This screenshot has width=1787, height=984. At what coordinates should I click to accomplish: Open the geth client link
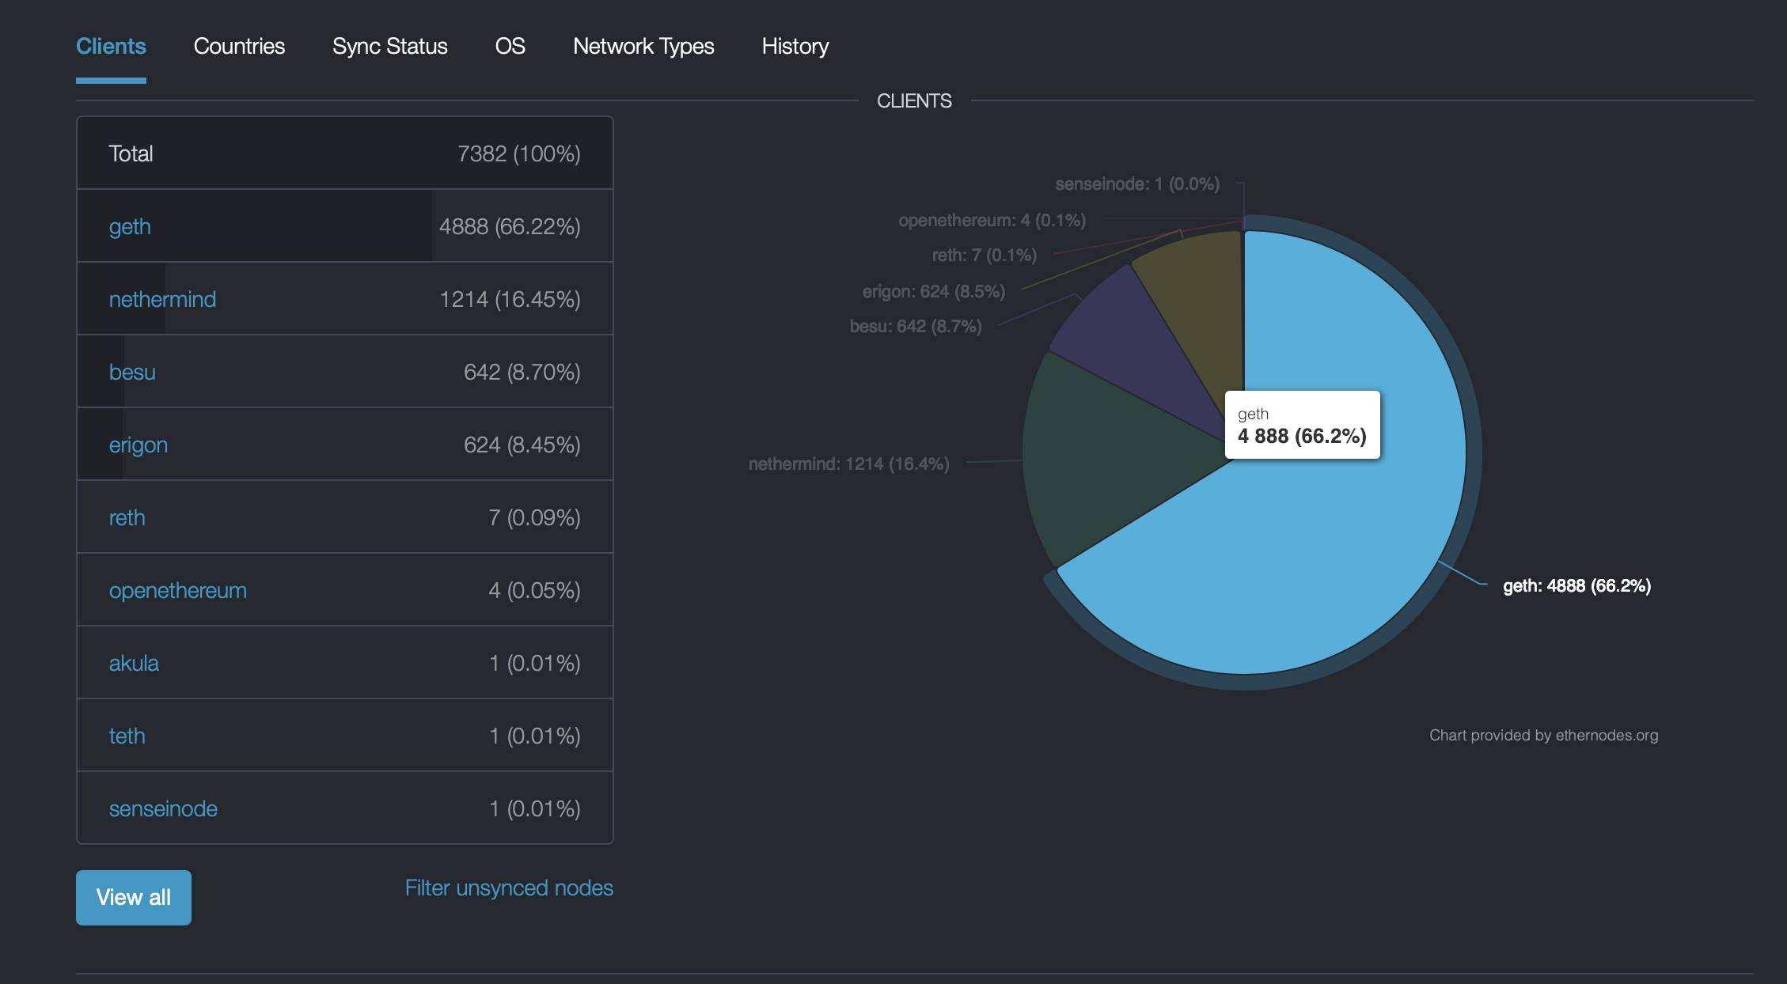click(x=130, y=226)
